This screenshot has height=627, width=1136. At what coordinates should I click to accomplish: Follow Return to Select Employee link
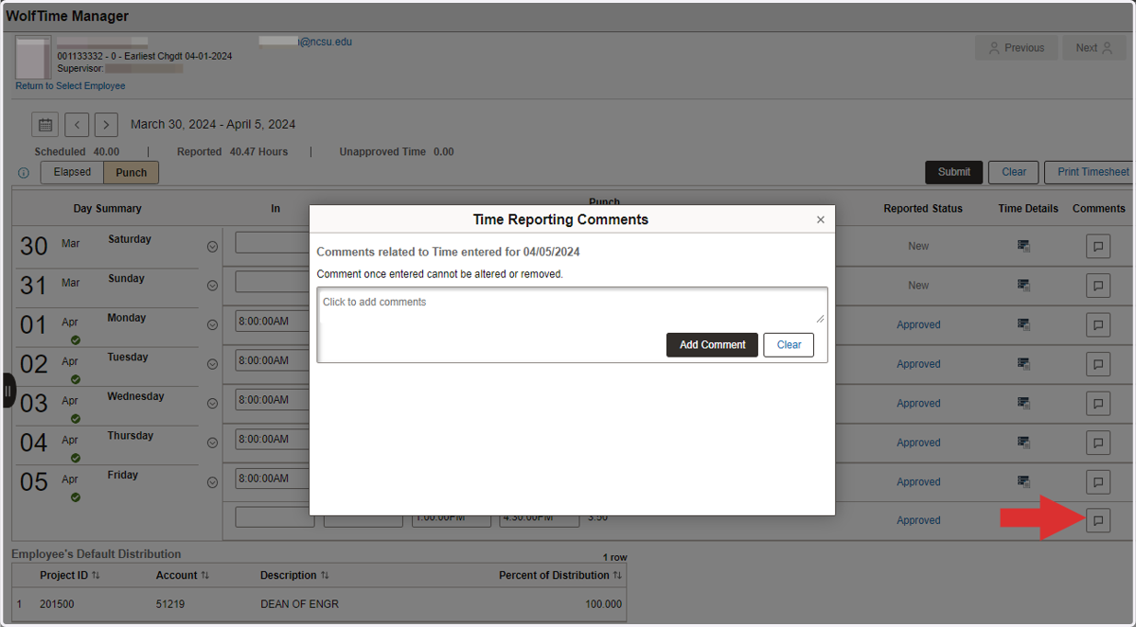click(x=70, y=86)
